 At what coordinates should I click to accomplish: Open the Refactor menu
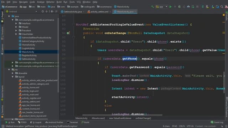click(50, 2)
